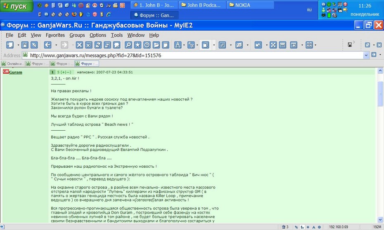The width and height of the screenshot is (384, 230).
Task: Click the '192.168.0.69' status bar text
Action: coord(339,227)
